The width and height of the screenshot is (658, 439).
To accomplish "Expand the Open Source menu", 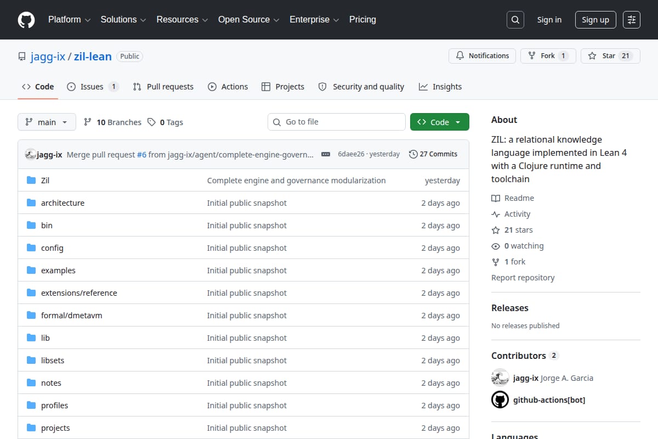I will pos(249,20).
